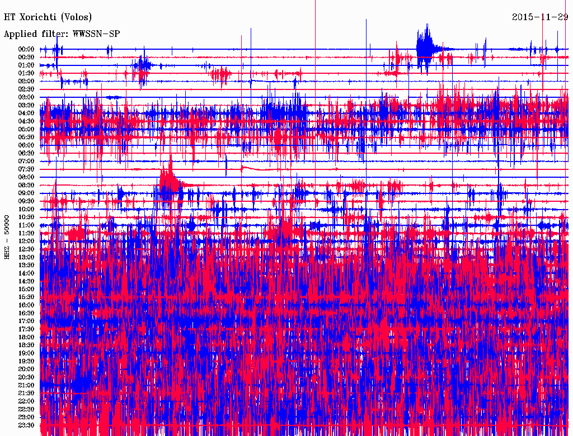573x436 pixels.
Task: Click the 06:30 time label
Action: click(26, 153)
